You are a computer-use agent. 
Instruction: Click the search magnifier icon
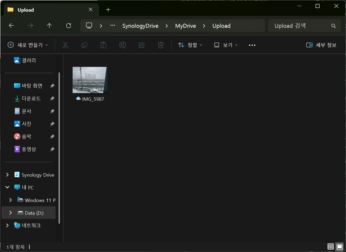333,26
